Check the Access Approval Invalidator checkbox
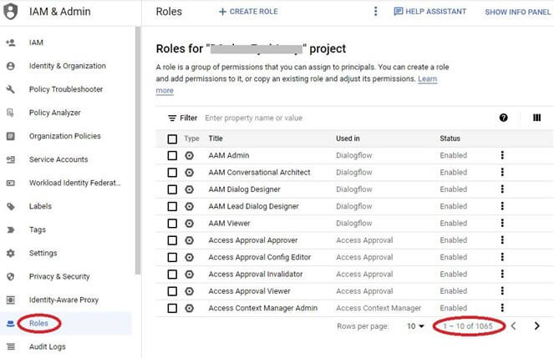 172,274
